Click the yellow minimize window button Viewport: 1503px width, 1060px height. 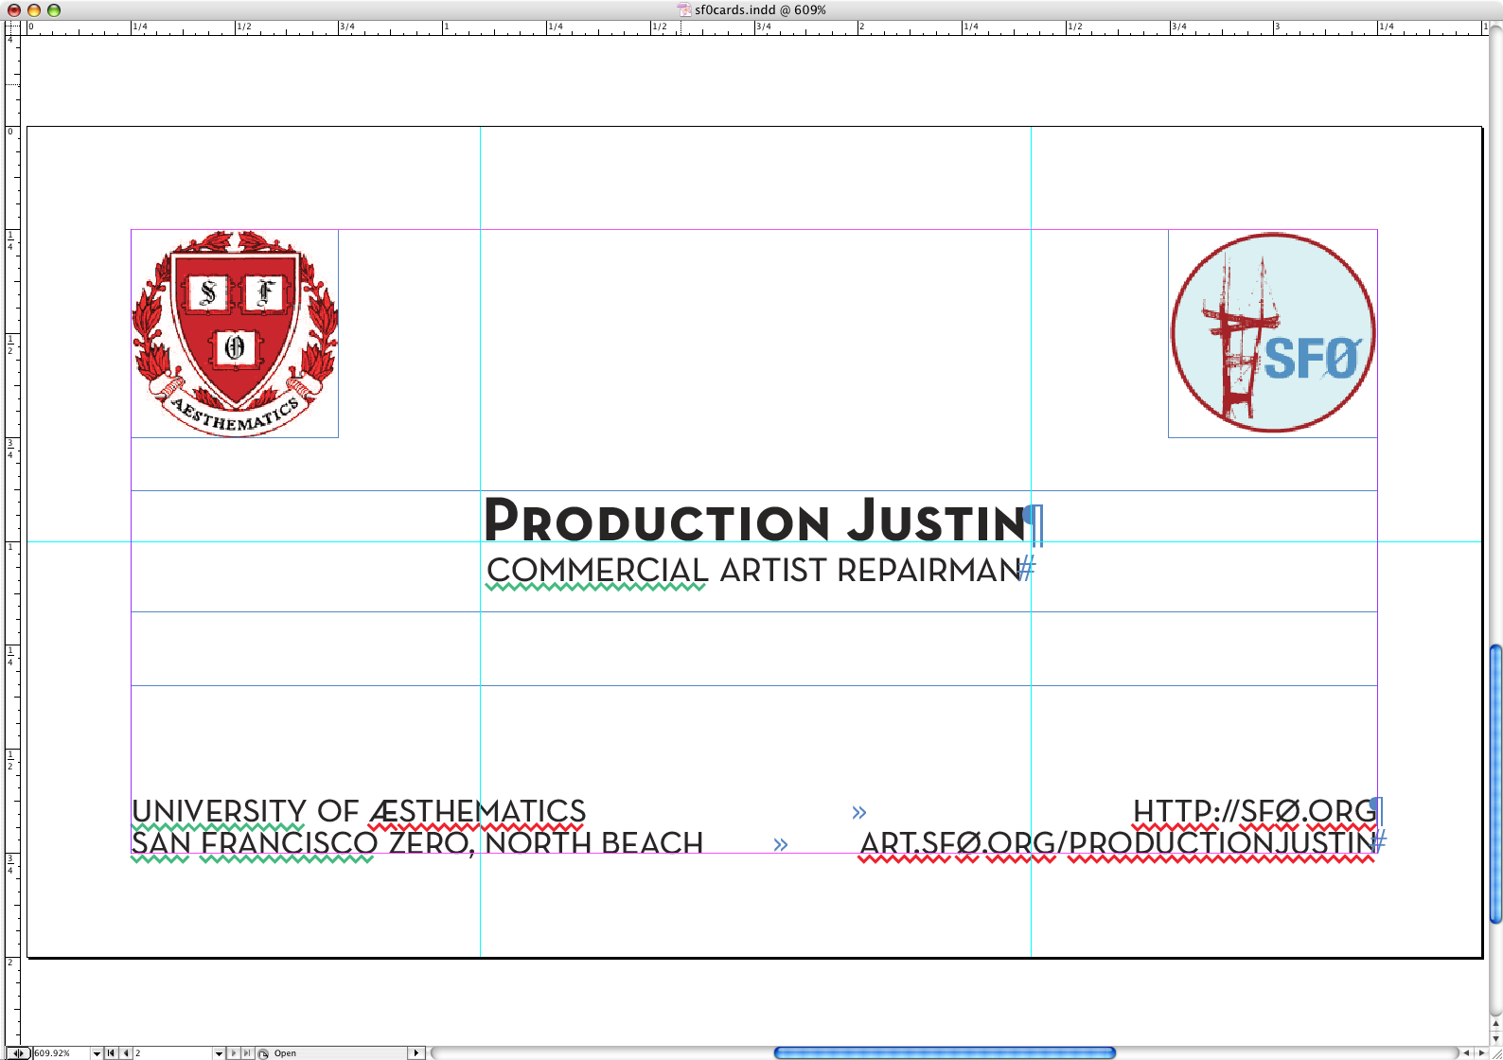34,9
